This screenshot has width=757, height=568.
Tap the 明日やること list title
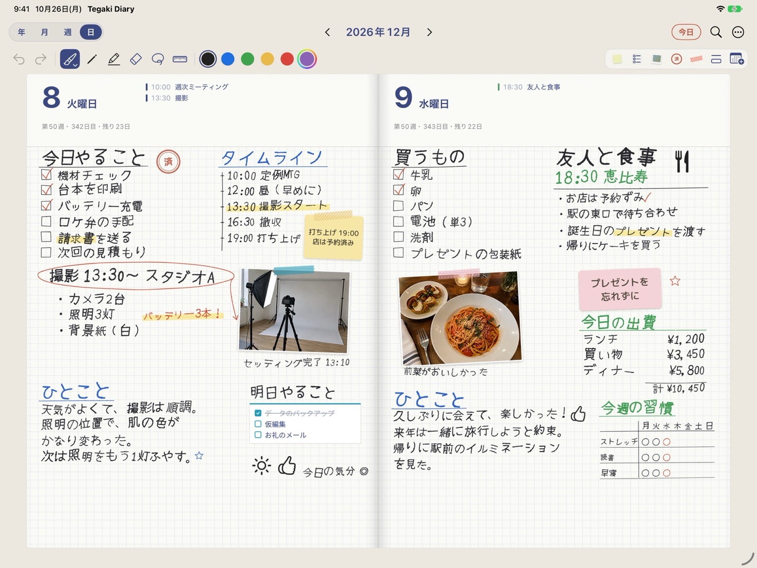[x=293, y=392]
